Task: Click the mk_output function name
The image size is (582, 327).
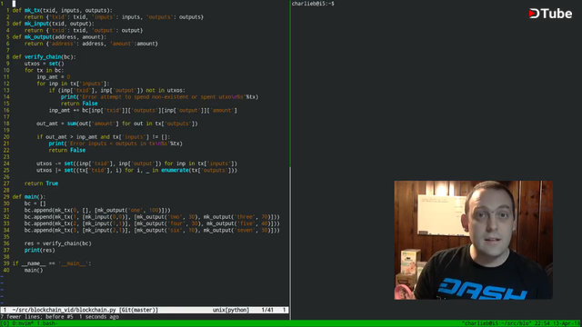Action: (x=38, y=37)
